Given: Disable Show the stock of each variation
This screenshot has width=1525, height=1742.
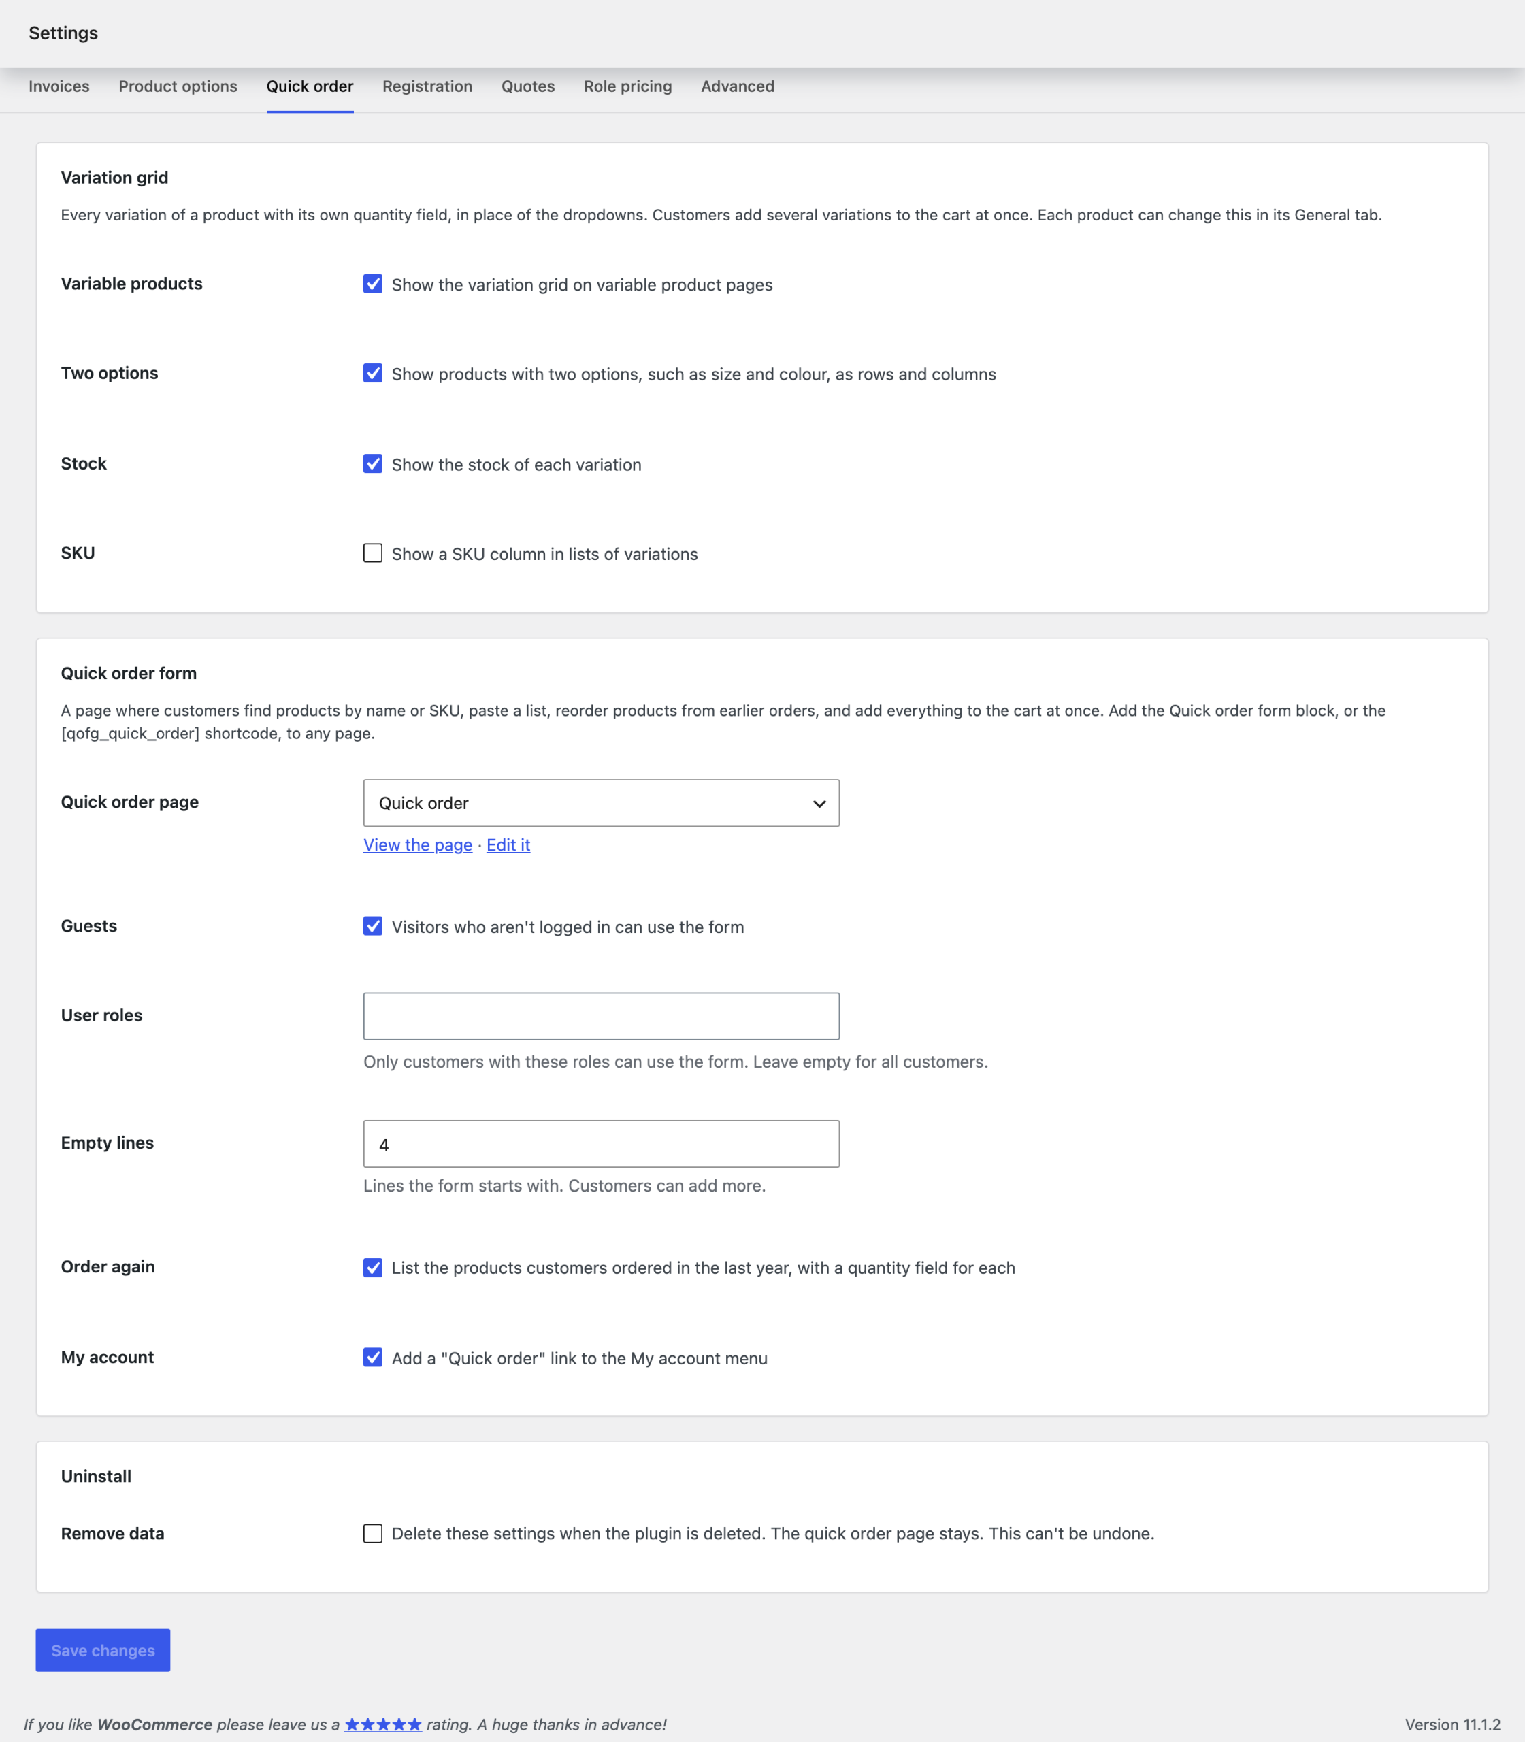Looking at the screenshot, I should (x=373, y=464).
